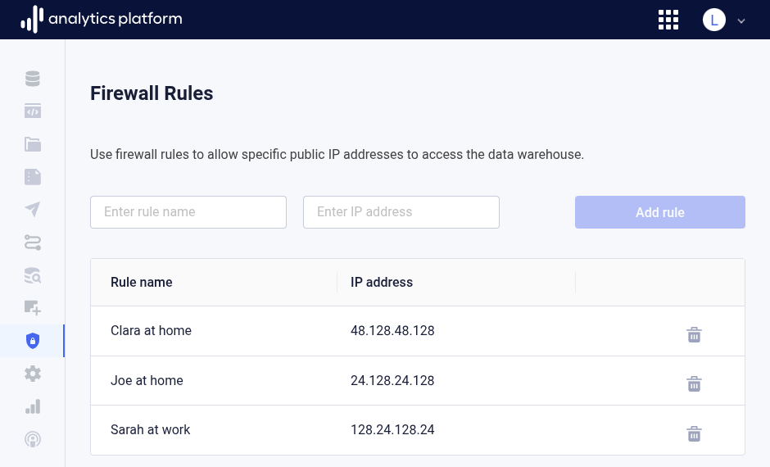Screen dimensions: 770x467
Task: Select the Joe at home cell
Action: [x=147, y=381]
